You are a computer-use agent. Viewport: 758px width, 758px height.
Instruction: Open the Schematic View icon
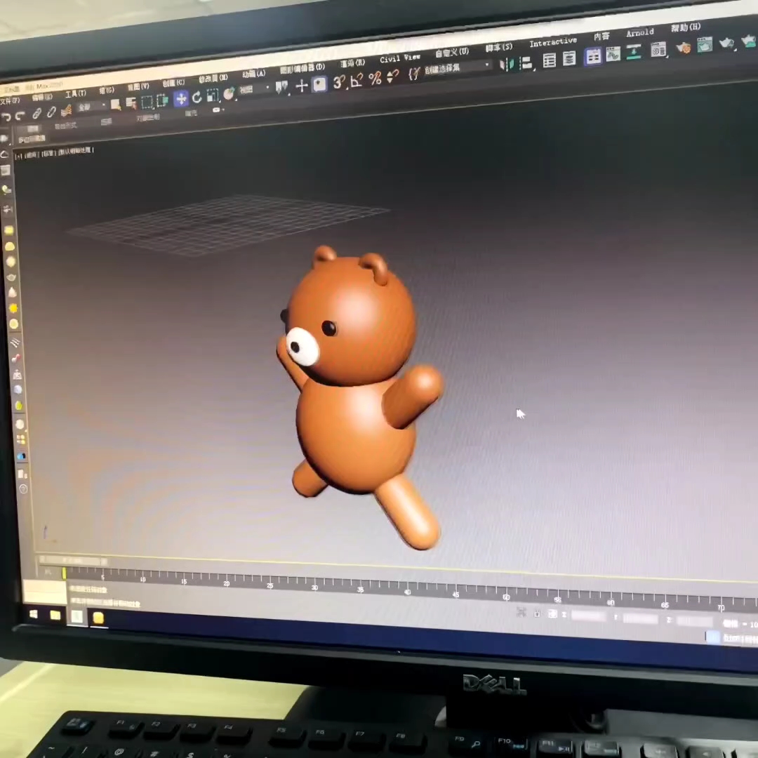tap(633, 52)
